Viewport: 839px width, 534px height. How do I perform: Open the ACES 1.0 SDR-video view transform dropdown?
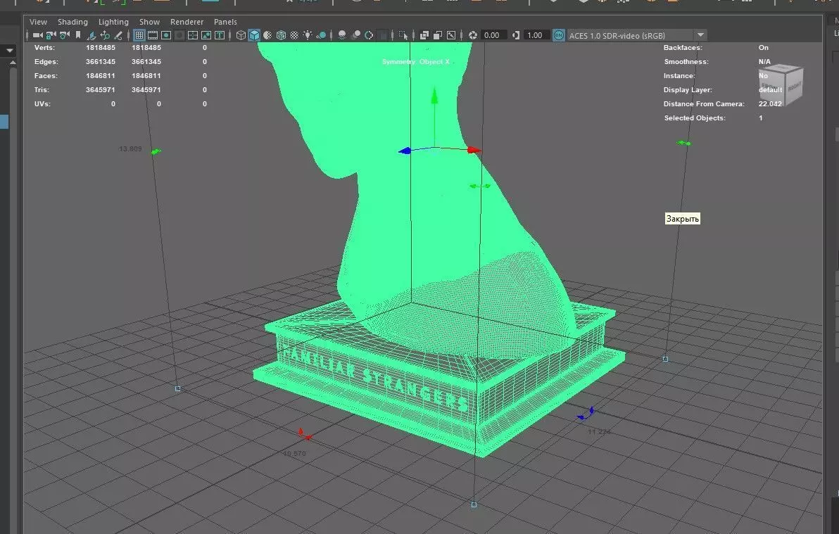tap(637, 35)
